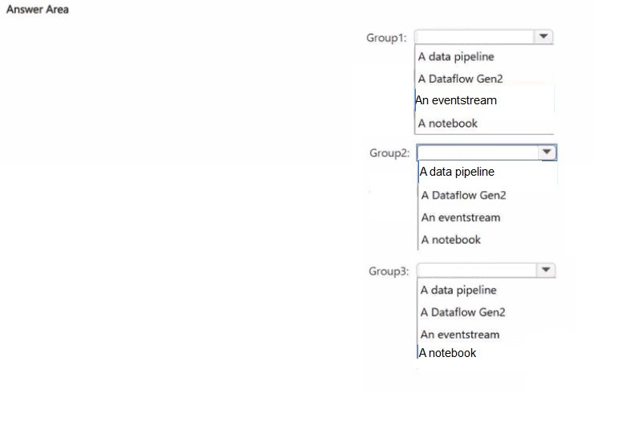635x422 pixels.
Task: Click the Answer Area heading
Action: [x=37, y=10]
